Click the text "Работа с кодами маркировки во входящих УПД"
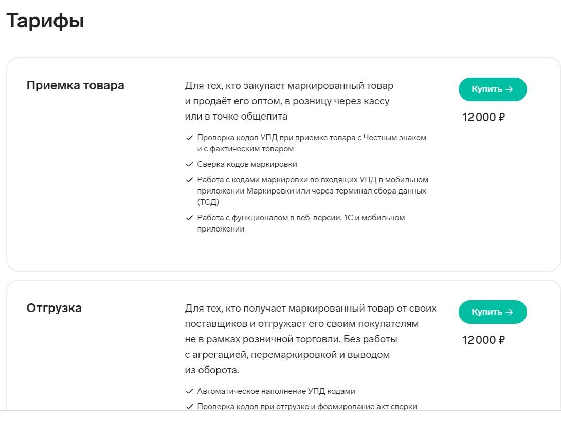The image size is (561, 424). [x=312, y=190]
